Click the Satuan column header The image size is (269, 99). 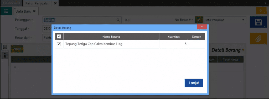(196, 37)
